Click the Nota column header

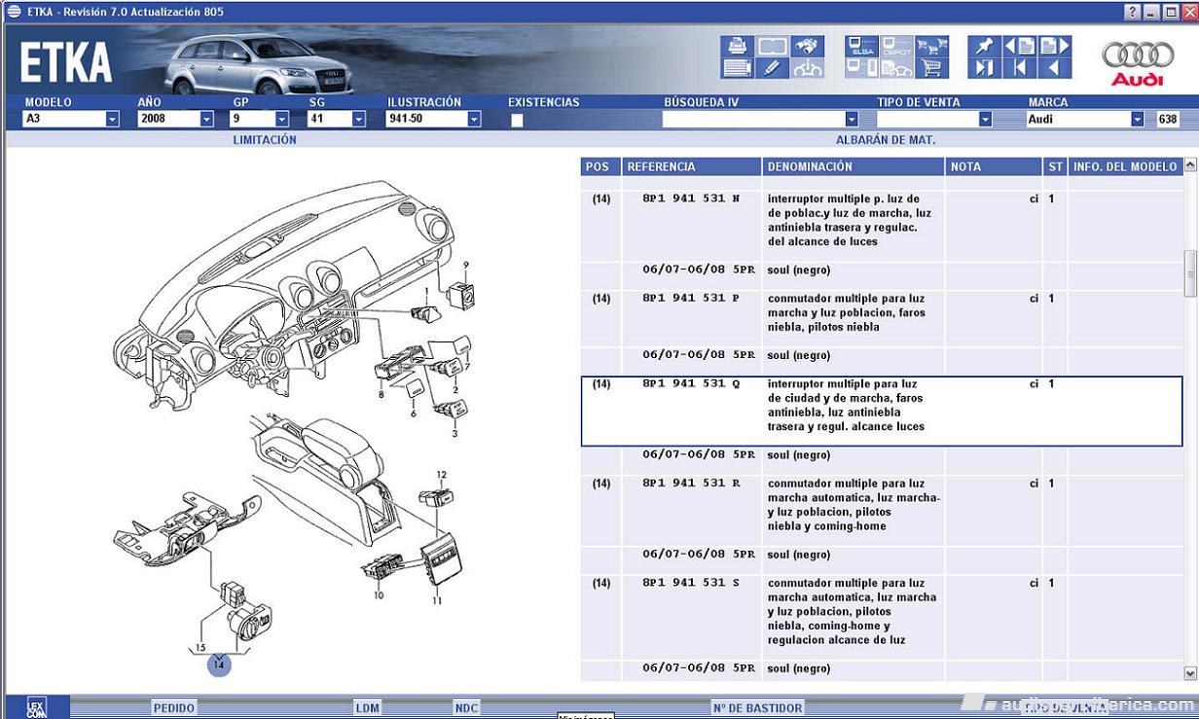point(995,167)
